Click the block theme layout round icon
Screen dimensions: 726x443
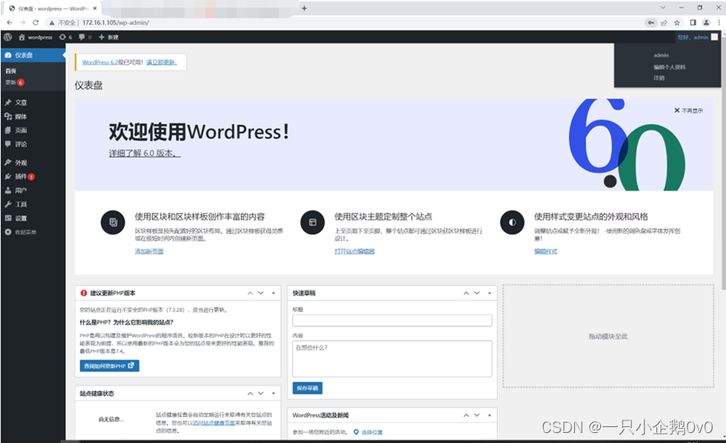pyautogui.click(x=312, y=222)
